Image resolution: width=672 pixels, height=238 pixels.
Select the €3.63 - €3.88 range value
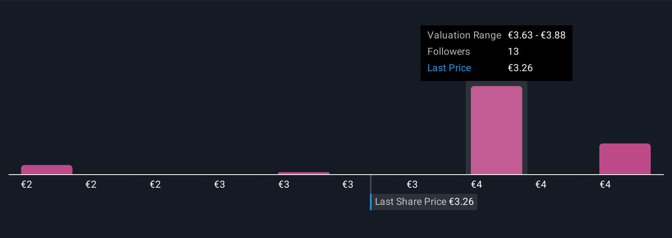[536, 35]
